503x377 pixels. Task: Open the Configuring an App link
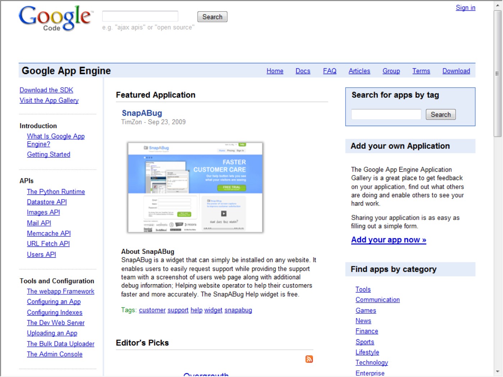tap(54, 302)
